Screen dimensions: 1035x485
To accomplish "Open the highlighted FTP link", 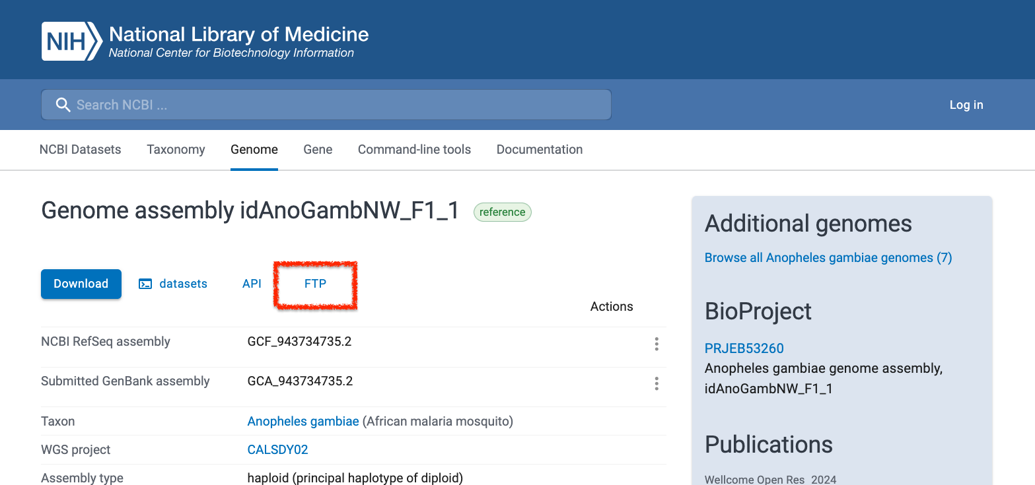I will coord(316,284).
